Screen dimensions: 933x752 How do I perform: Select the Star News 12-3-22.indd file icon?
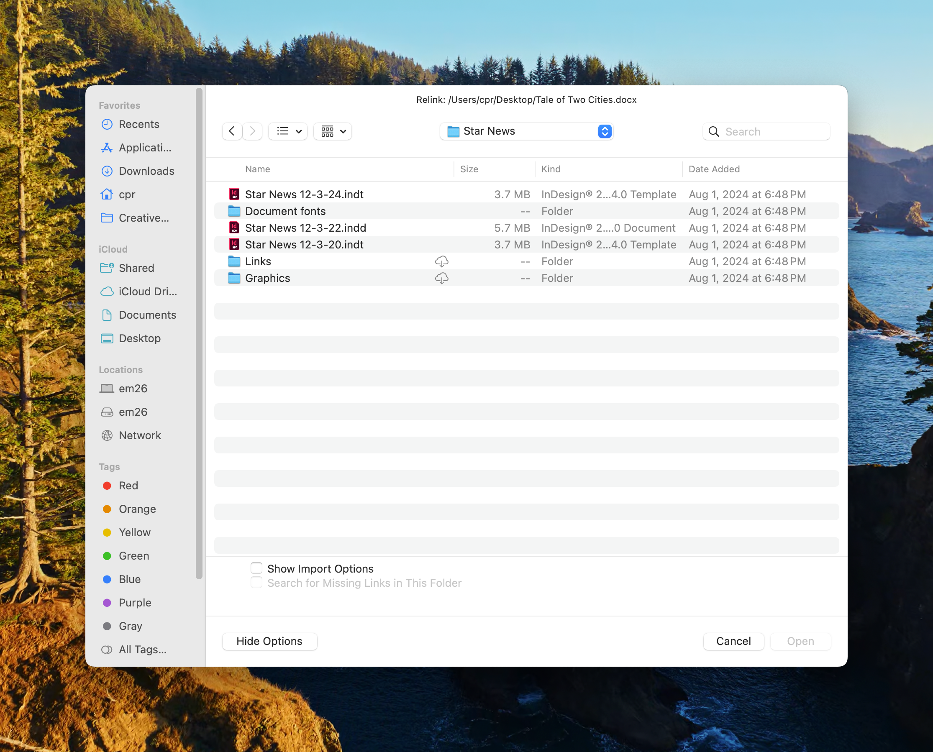tap(234, 228)
